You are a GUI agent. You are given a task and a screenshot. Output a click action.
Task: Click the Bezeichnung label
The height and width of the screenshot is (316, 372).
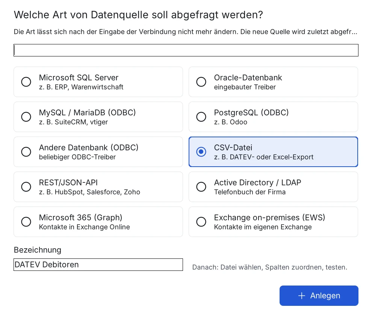(x=38, y=250)
